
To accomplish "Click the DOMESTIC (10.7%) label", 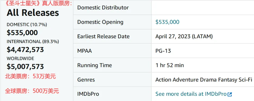I will click(x=27, y=25).
